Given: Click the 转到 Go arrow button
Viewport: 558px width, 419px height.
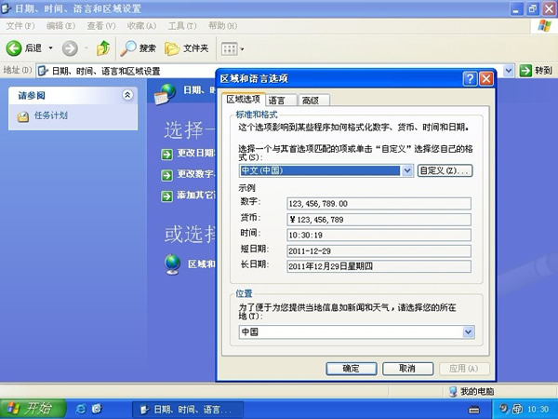Looking at the screenshot, I should [x=536, y=71].
